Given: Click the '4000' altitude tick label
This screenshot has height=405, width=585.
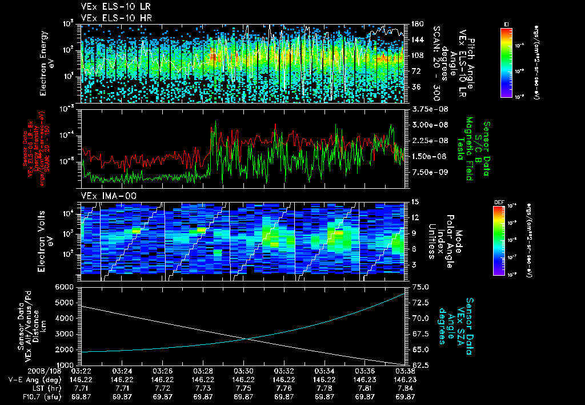Looking at the screenshot, I should pyautogui.click(x=64, y=318).
